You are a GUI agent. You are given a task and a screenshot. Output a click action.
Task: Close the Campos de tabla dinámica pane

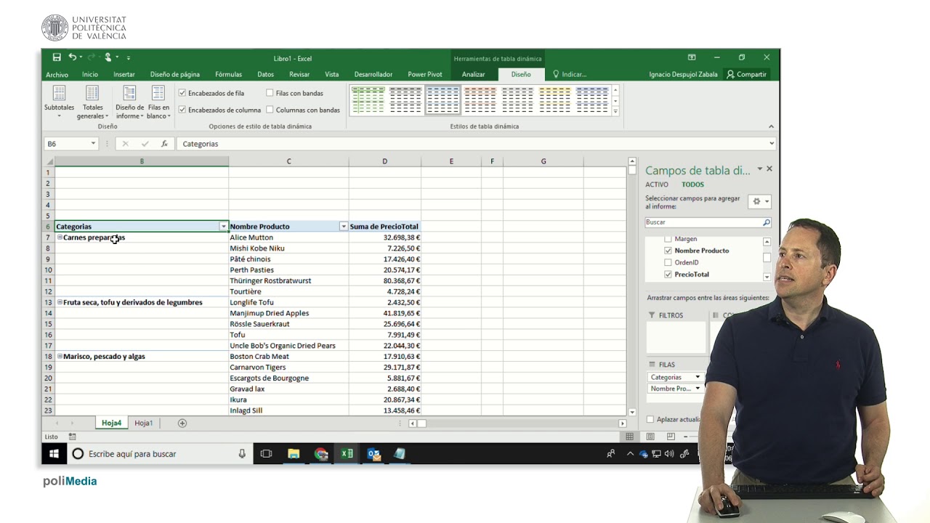tap(769, 169)
